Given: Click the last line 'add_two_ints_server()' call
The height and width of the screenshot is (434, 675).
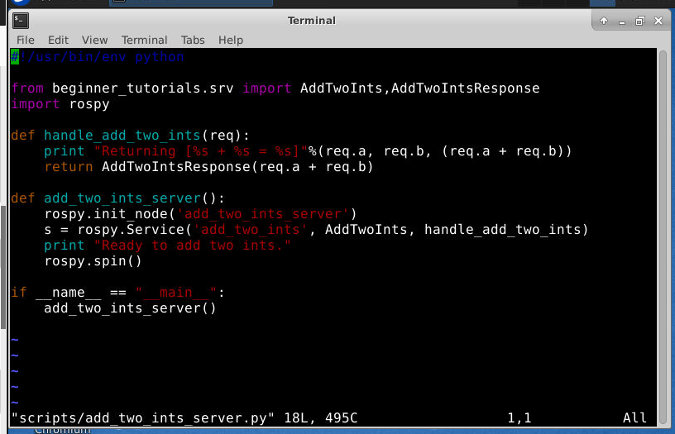Looking at the screenshot, I should [x=130, y=308].
